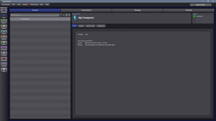Open the Settings sidebar button
This screenshot has height=121, width=216.
coord(4,65)
